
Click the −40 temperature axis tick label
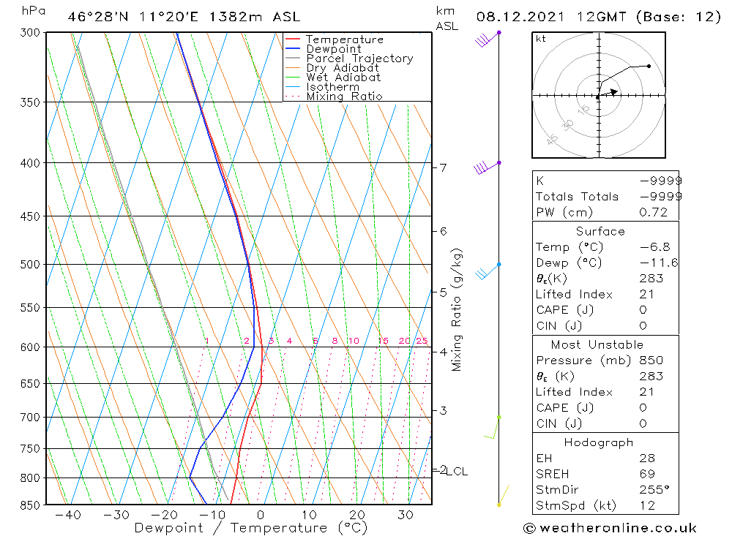68,515
